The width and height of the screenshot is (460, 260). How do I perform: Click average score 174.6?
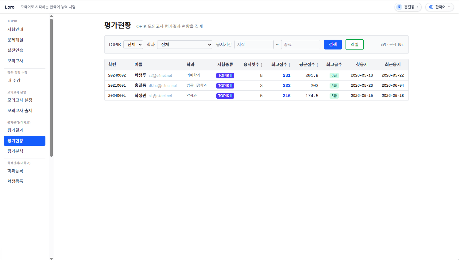click(x=312, y=96)
